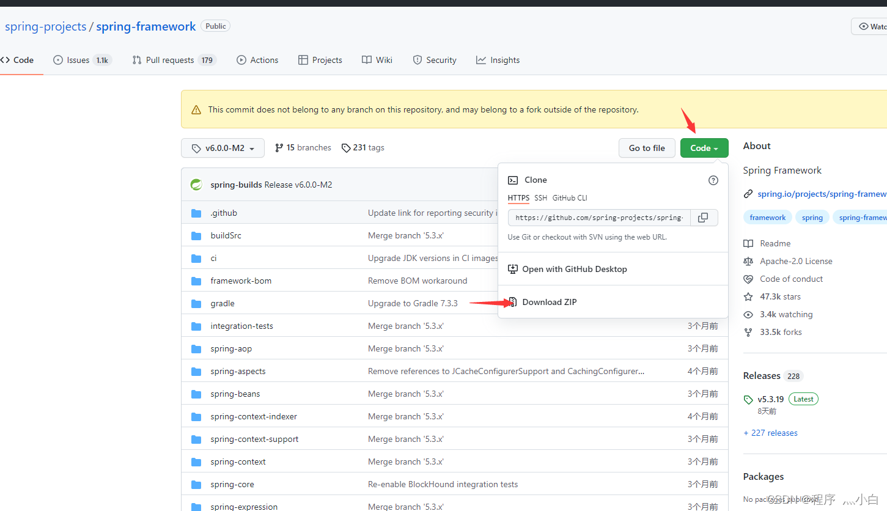887x511 pixels.
Task: Open the Wiki tab
Action: [377, 60]
